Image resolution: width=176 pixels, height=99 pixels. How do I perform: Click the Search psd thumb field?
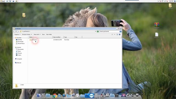coord(109,31)
